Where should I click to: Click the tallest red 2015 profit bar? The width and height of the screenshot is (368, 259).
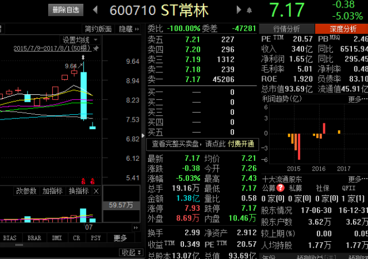pyautogui.click(x=299, y=146)
